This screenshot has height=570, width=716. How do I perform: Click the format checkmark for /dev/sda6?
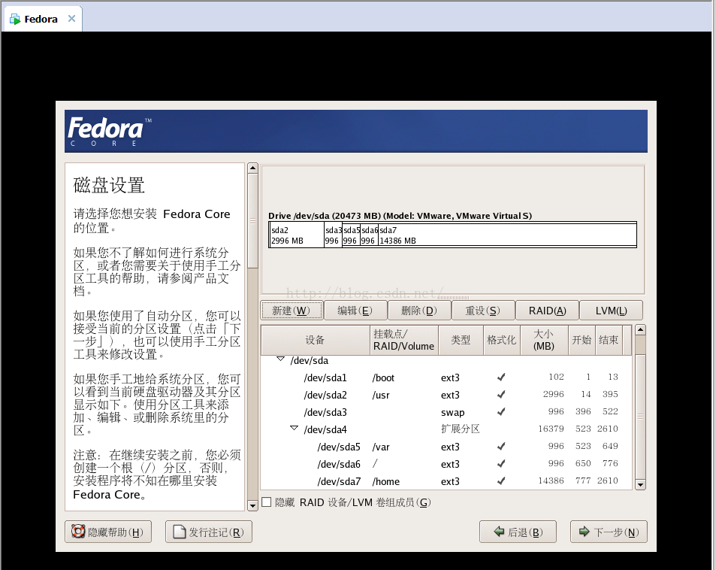[501, 463]
